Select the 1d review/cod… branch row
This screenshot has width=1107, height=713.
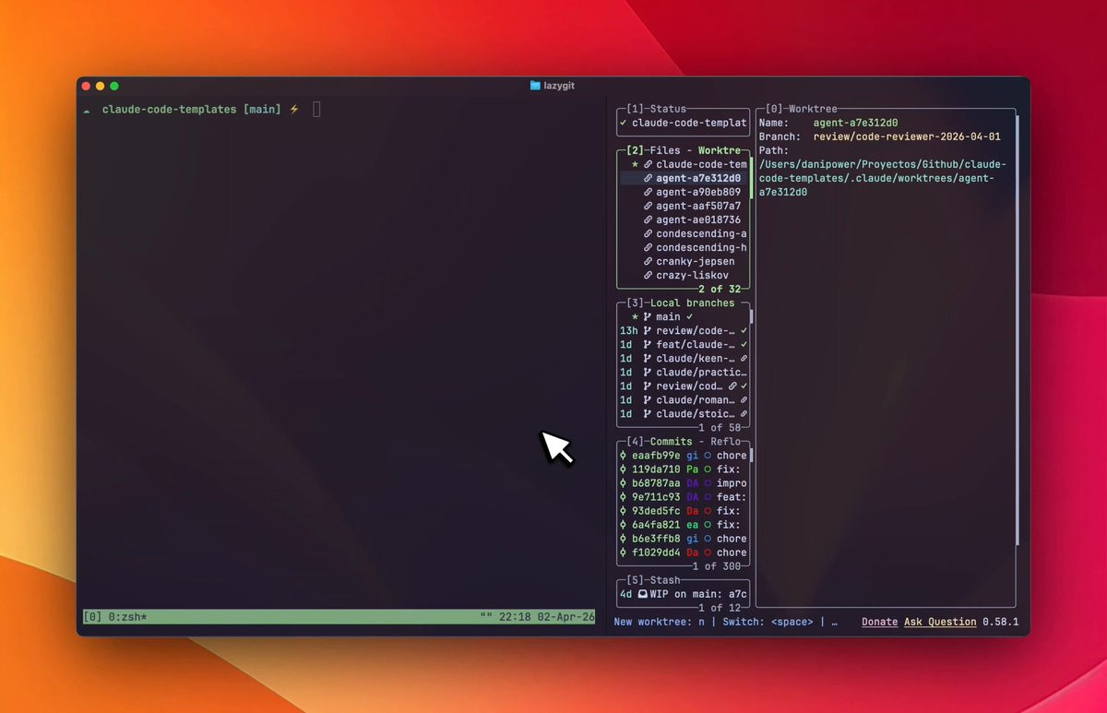(x=684, y=386)
